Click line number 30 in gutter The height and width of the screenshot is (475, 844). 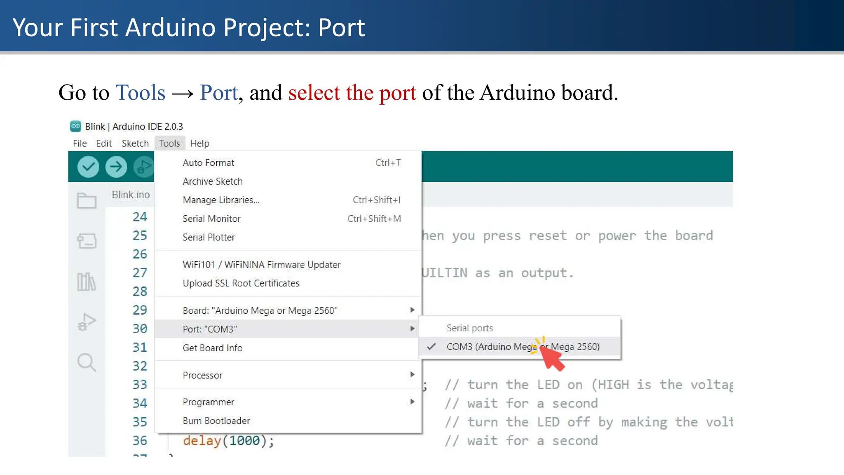coord(140,329)
